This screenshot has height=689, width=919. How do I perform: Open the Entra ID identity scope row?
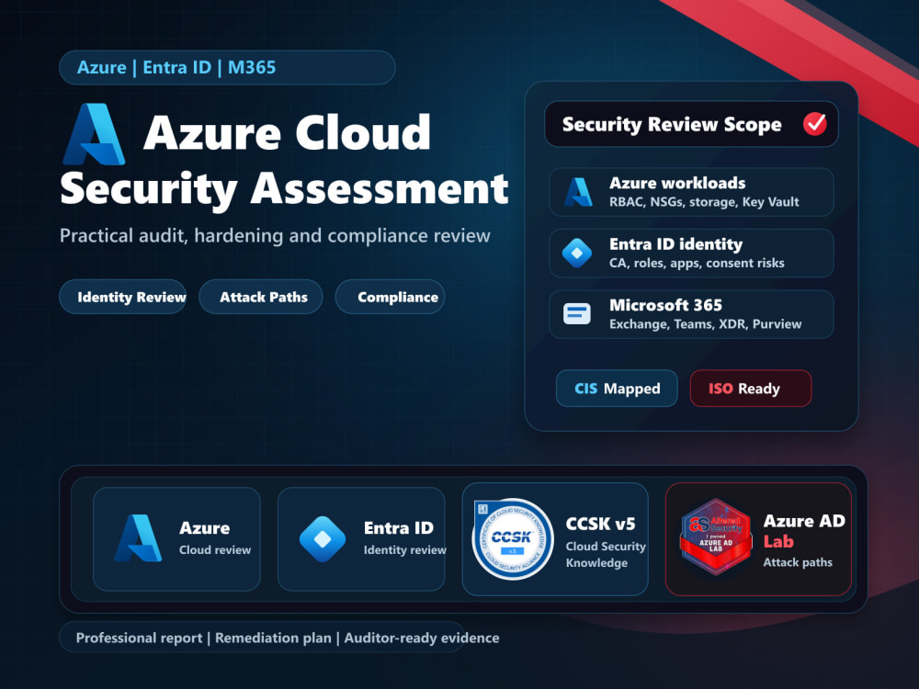click(692, 254)
